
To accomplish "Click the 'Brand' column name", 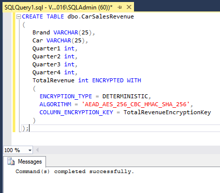I will [x=41, y=32].
